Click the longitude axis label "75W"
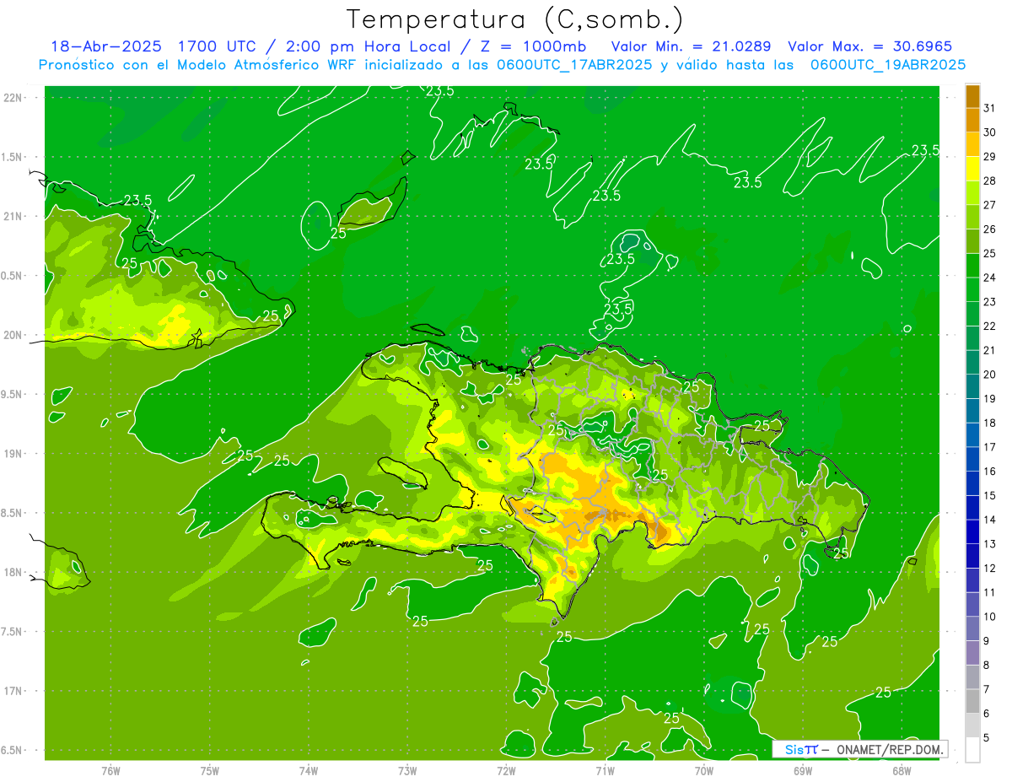Image resolution: width=1012 pixels, height=782 pixels. point(210,771)
